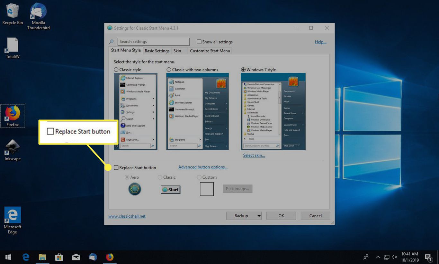Choose Custom button radio option
This screenshot has height=264, width=439.
pos(199,177)
